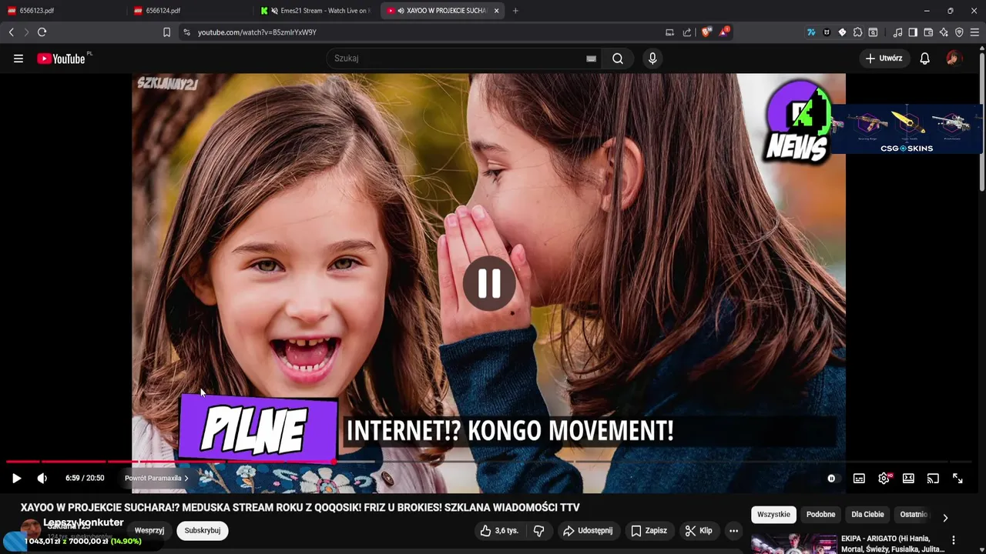986x554 pixels.
Task: Reload the current page
Action: [42, 32]
